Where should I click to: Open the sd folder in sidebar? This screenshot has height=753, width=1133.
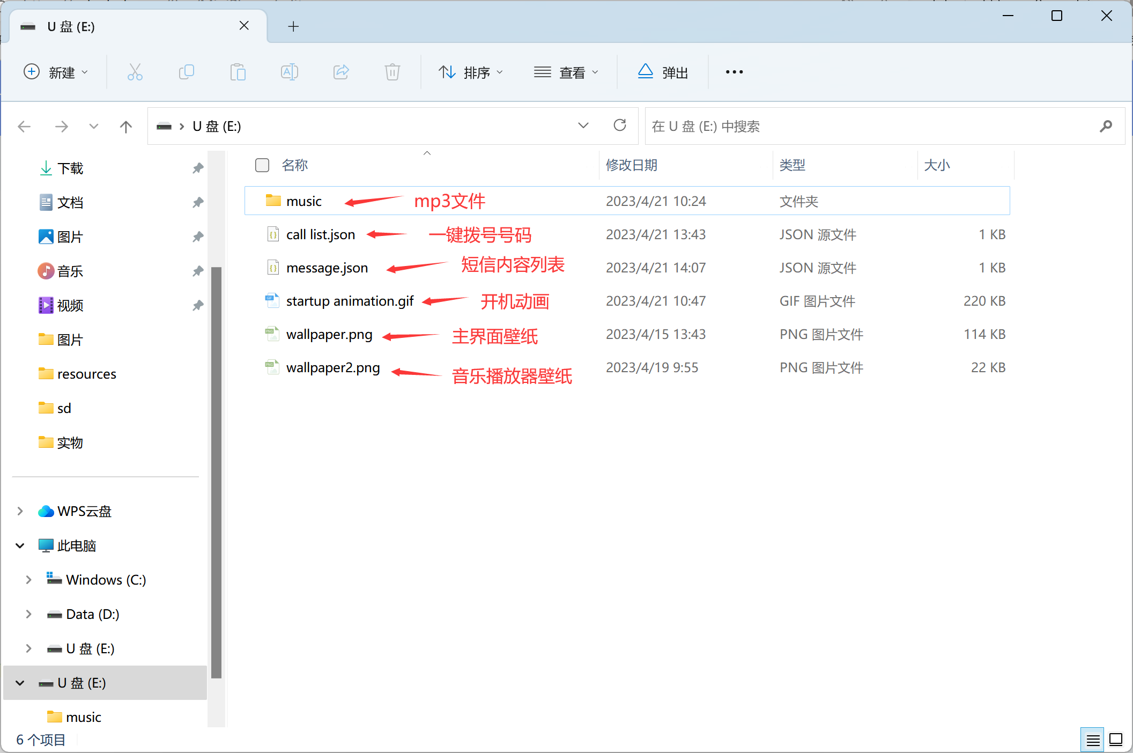(x=64, y=409)
